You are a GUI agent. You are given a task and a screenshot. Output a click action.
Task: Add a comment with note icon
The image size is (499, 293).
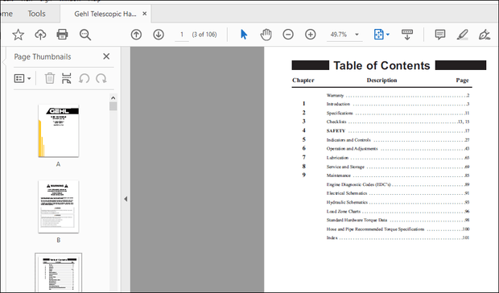pos(440,35)
